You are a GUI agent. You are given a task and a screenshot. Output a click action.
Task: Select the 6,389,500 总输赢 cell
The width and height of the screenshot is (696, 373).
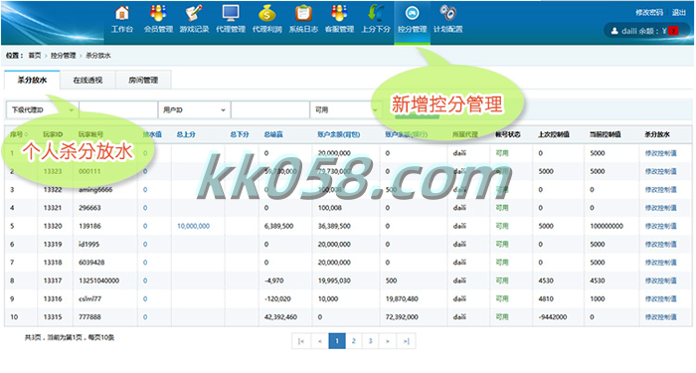click(x=278, y=226)
